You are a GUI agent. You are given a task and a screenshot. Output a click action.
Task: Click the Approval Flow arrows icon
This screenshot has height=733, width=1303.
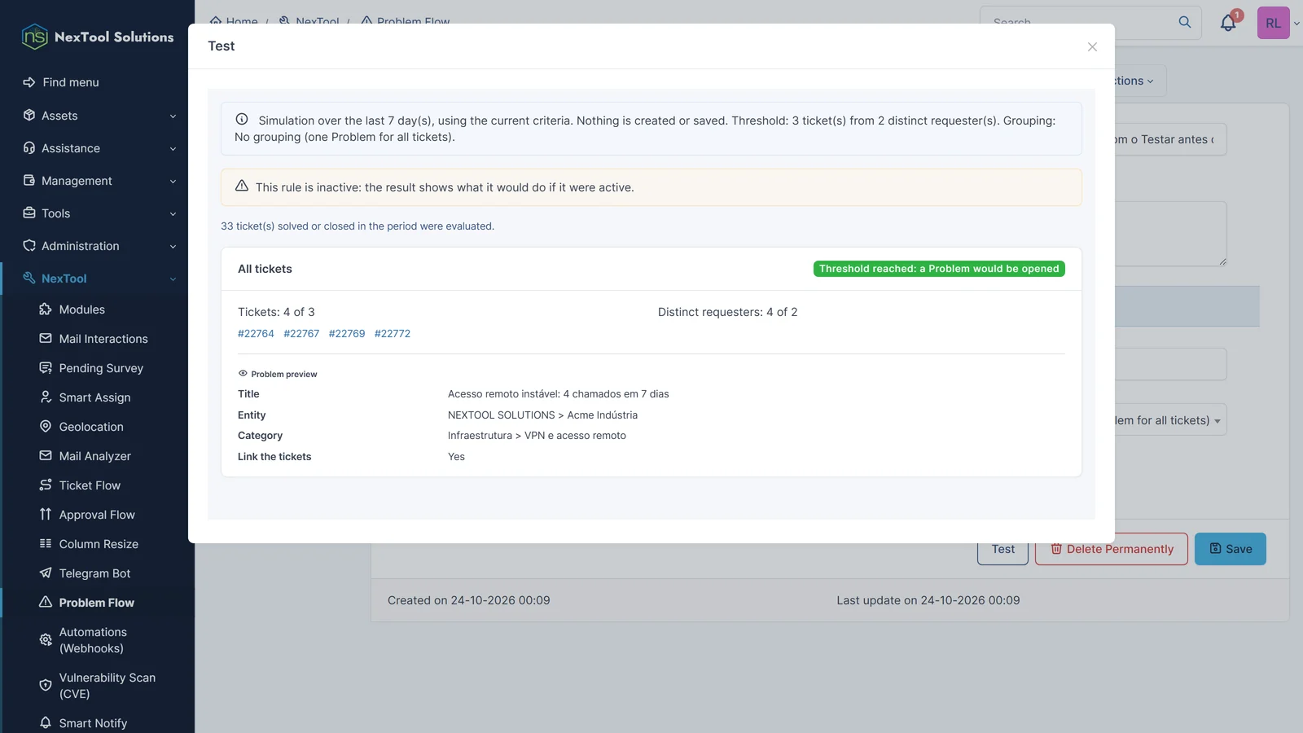click(x=46, y=515)
